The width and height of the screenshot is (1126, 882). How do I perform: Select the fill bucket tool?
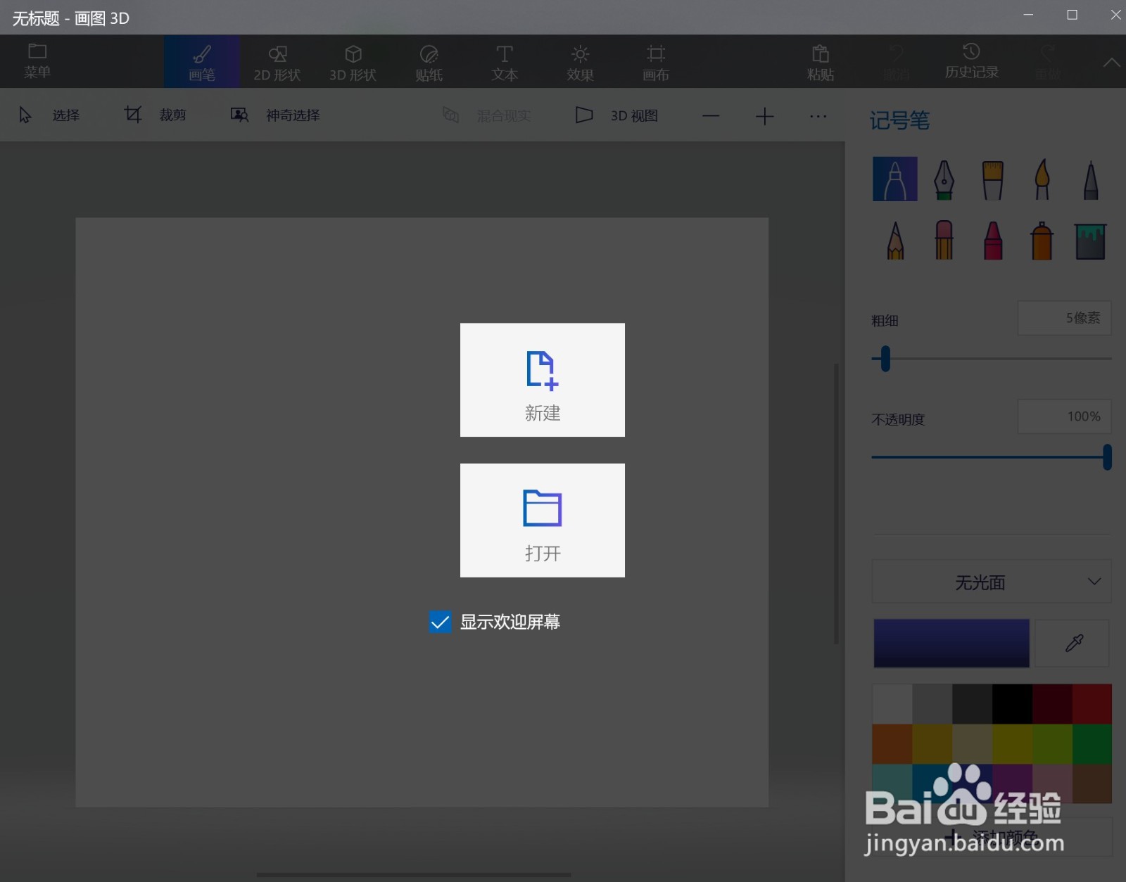pyautogui.click(x=1091, y=240)
